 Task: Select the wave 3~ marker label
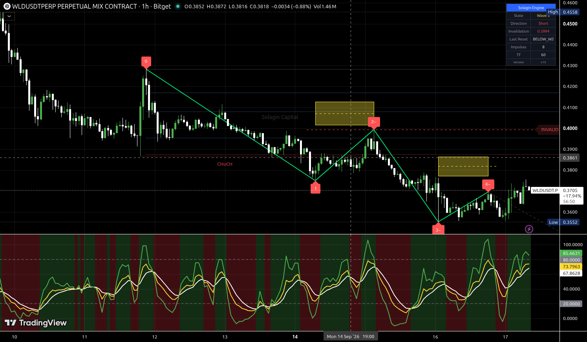tap(438, 229)
